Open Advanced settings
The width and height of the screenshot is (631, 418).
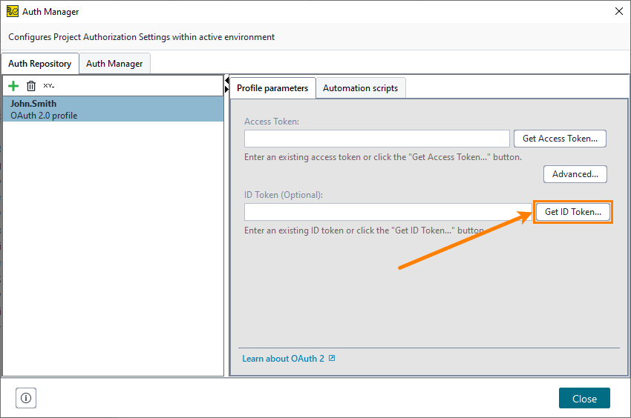click(575, 174)
